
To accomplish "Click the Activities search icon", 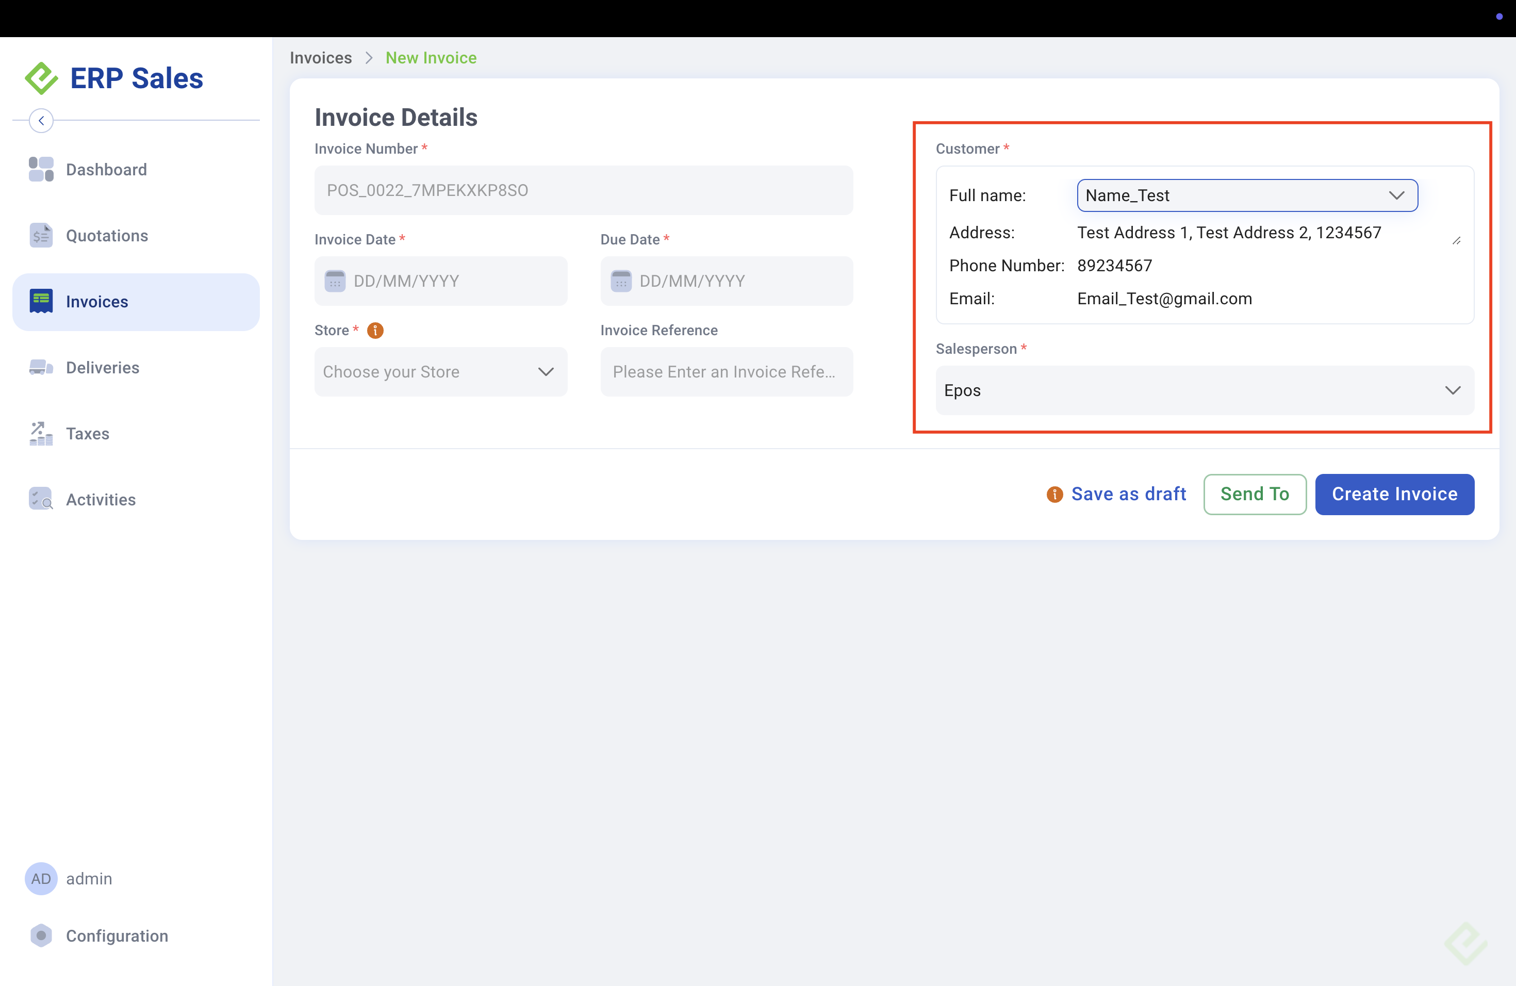I will [41, 499].
